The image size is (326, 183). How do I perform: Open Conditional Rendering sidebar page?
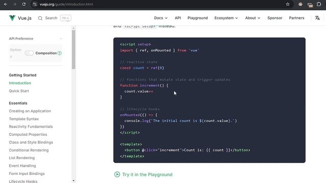click(x=29, y=150)
